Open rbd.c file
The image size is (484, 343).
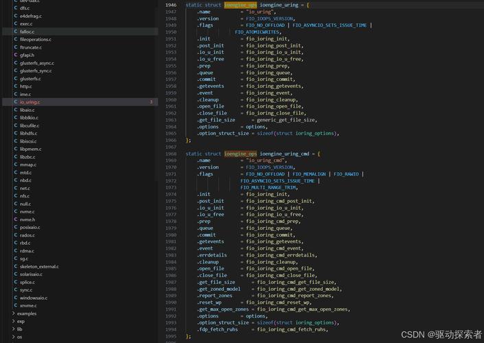(25, 243)
